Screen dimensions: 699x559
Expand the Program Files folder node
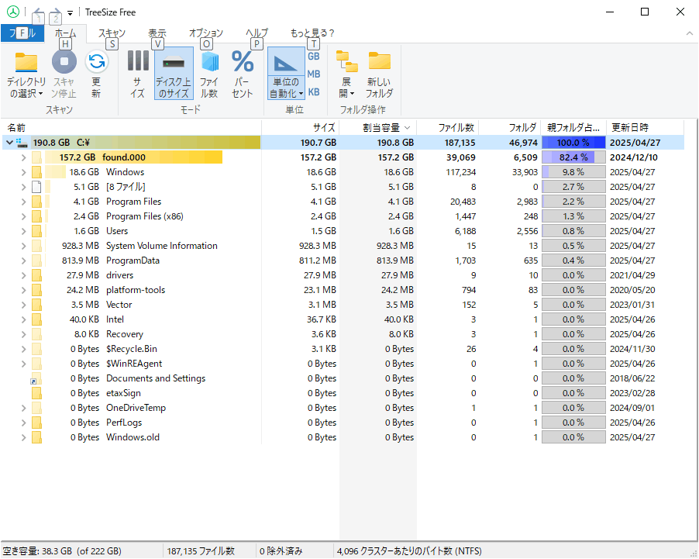pos(23,202)
